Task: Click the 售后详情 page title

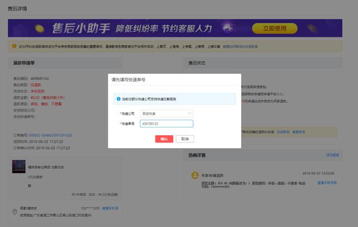Action: 17,9
